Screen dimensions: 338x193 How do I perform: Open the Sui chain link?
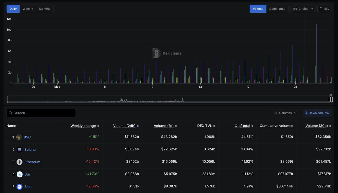[27, 174]
